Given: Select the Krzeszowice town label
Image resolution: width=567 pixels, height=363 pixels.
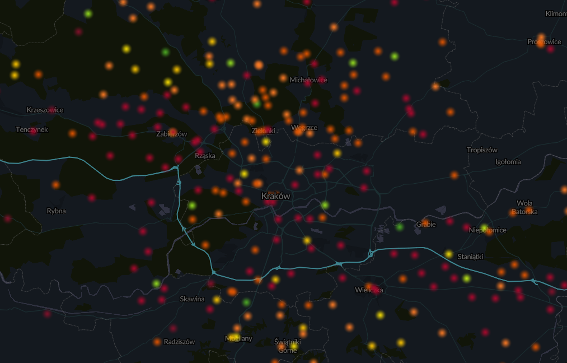Looking at the screenshot, I should pyautogui.click(x=45, y=110).
